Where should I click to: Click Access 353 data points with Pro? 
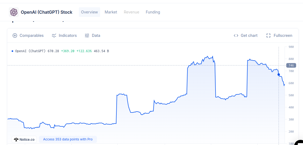click(68, 139)
